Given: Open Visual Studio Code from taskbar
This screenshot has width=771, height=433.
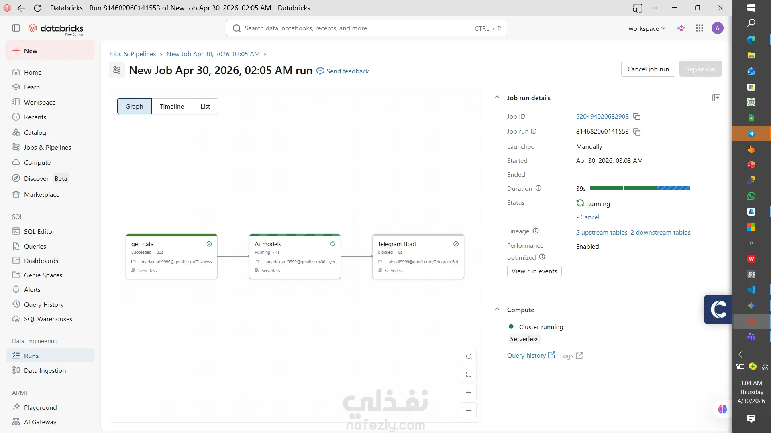Looking at the screenshot, I should point(751,289).
